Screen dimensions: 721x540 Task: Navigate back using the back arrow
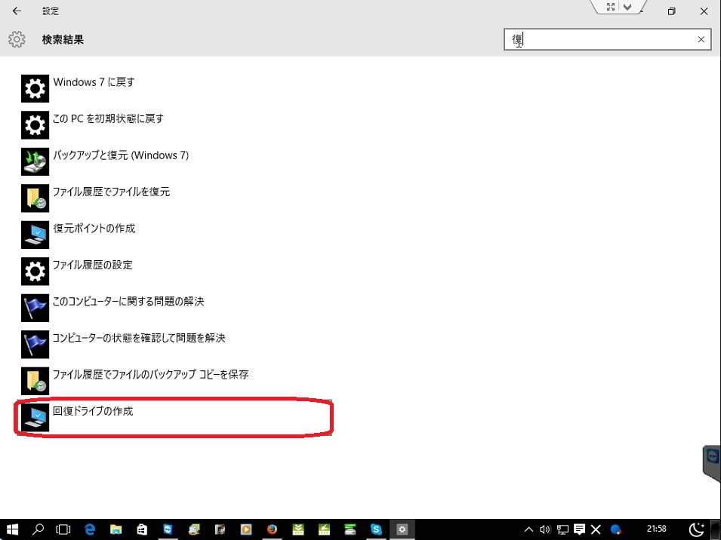pyautogui.click(x=17, y=11)
